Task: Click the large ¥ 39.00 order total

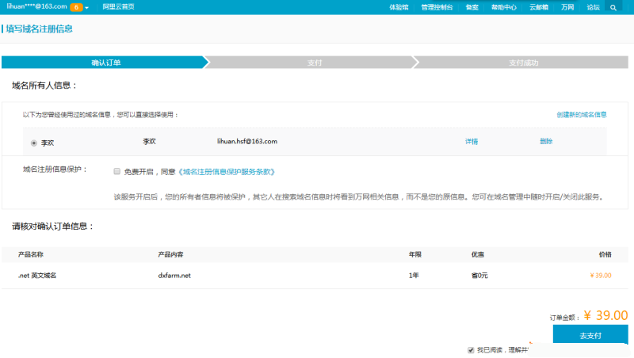Action: (x=605, y=315)
